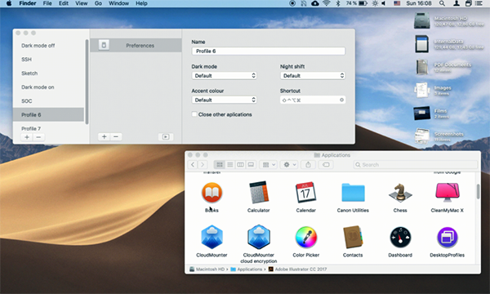Open the Go menu
This screenshot has height=294, width=490.
point(98,3)
